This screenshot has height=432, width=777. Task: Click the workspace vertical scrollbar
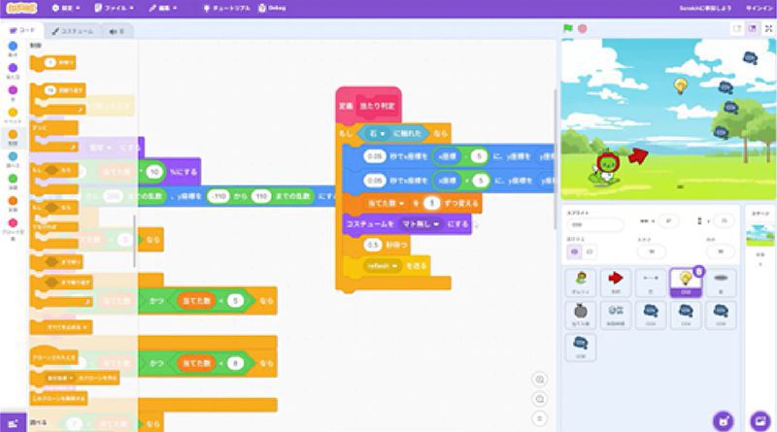coord(555,158)
